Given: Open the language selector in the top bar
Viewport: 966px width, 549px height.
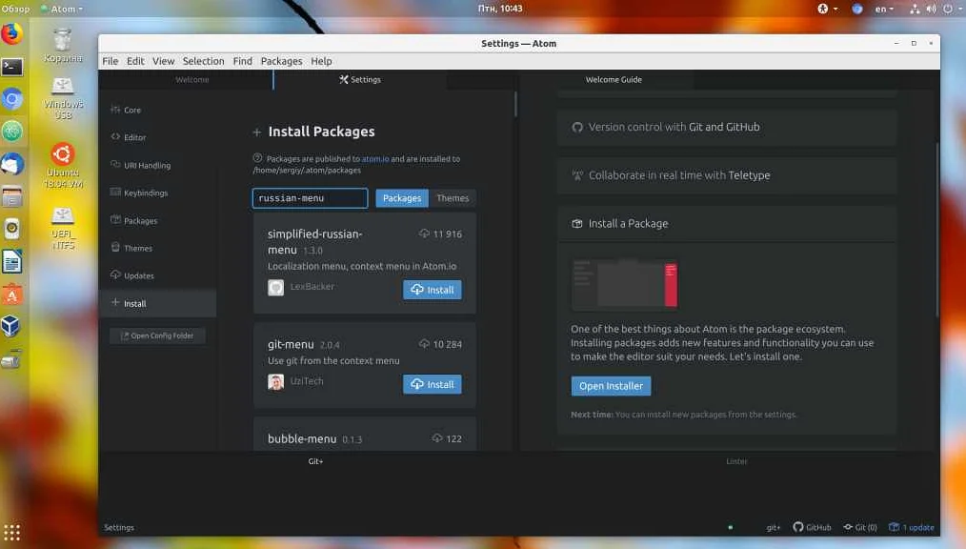Looking at the screenshot, I should click(x=881, y=8).
